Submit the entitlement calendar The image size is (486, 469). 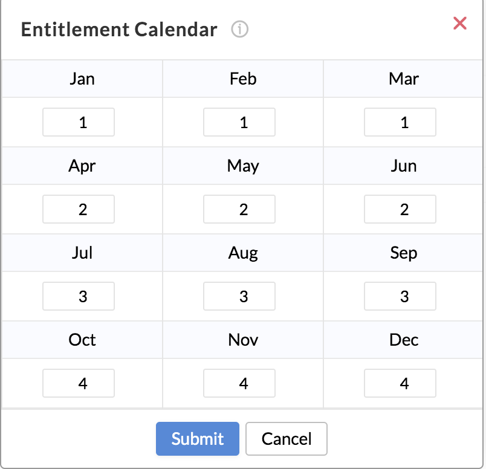pos(198,439)
